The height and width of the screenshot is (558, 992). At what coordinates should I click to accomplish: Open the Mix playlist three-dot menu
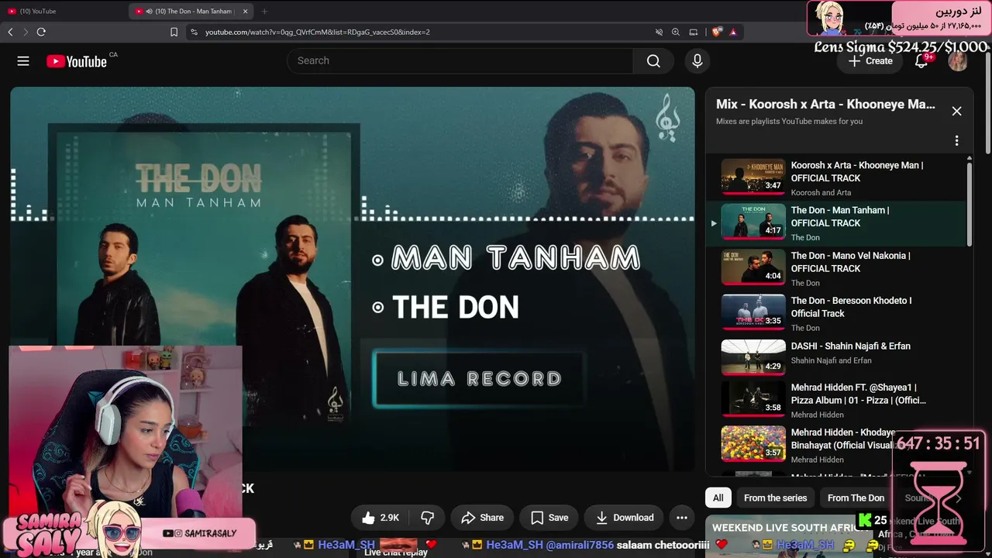click(x=956, y=141)
